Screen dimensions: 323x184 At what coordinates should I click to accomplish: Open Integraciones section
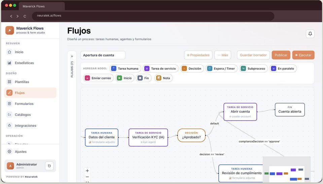click(30, 125)
